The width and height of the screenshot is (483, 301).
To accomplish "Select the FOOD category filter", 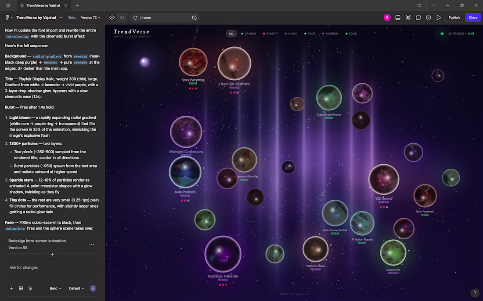I will 351,33.
